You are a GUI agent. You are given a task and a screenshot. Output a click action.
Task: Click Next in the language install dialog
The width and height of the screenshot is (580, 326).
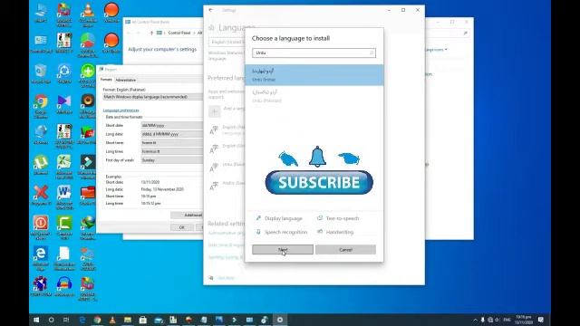pos(283,250)
